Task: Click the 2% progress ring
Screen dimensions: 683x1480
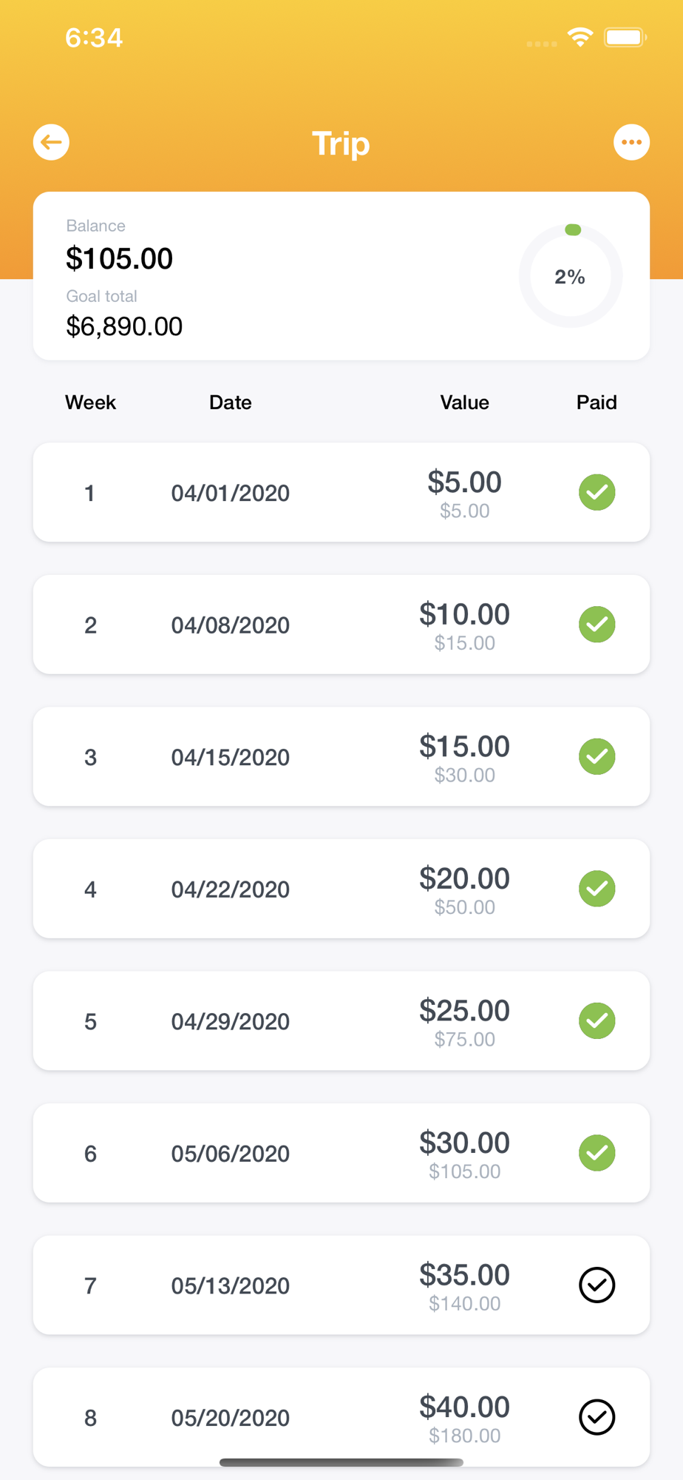Action: [x=570, y=276]
